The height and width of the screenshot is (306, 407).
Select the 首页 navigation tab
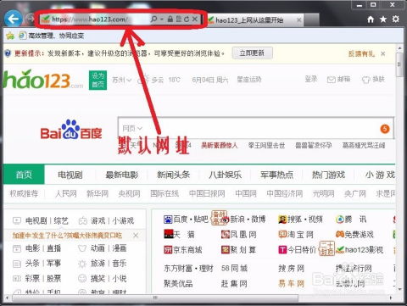click(24, 175)
